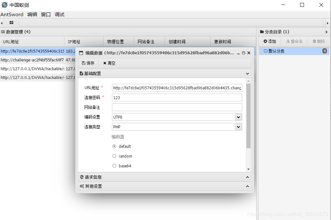
Task: Open the AntSword menu
Action: 12,15
